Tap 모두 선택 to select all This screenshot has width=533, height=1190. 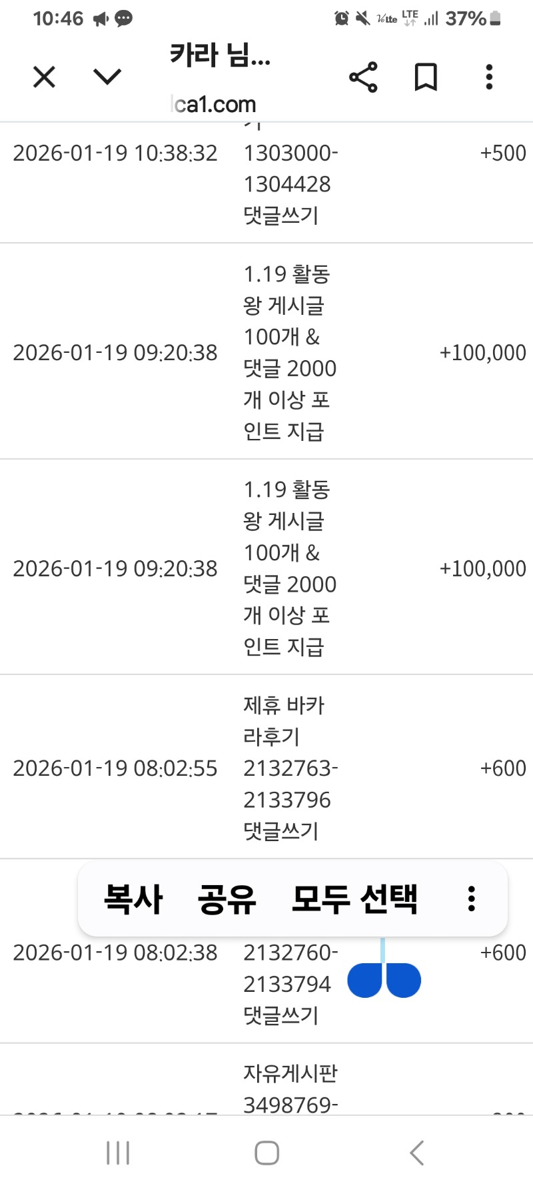tap(354, 899)
